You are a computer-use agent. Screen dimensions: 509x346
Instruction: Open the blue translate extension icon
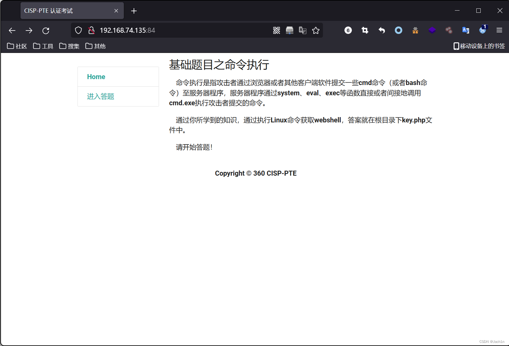click(466, 30)
